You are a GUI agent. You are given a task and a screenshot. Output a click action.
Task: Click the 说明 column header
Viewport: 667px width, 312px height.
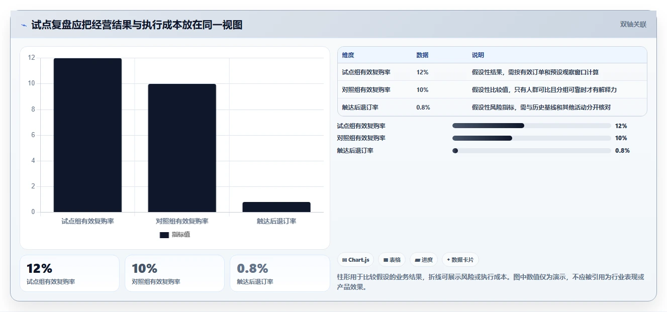pyautogui.click(x=478, y=55)
